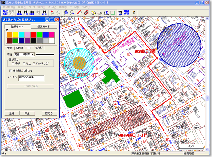Click the 形状 shape toolbar icon
This screenshot has height=157, width=212.
pyautogui.click(x=44, y=13)
